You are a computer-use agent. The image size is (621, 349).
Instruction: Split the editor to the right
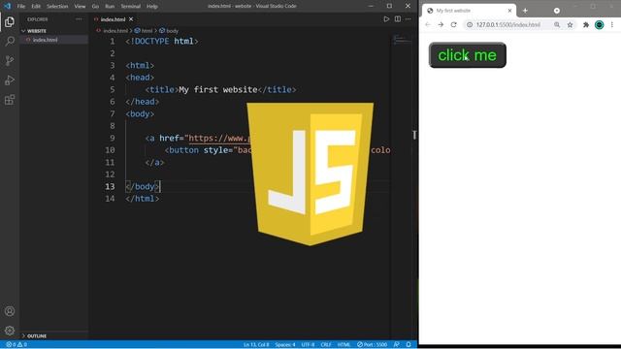(x=397, y=19)
